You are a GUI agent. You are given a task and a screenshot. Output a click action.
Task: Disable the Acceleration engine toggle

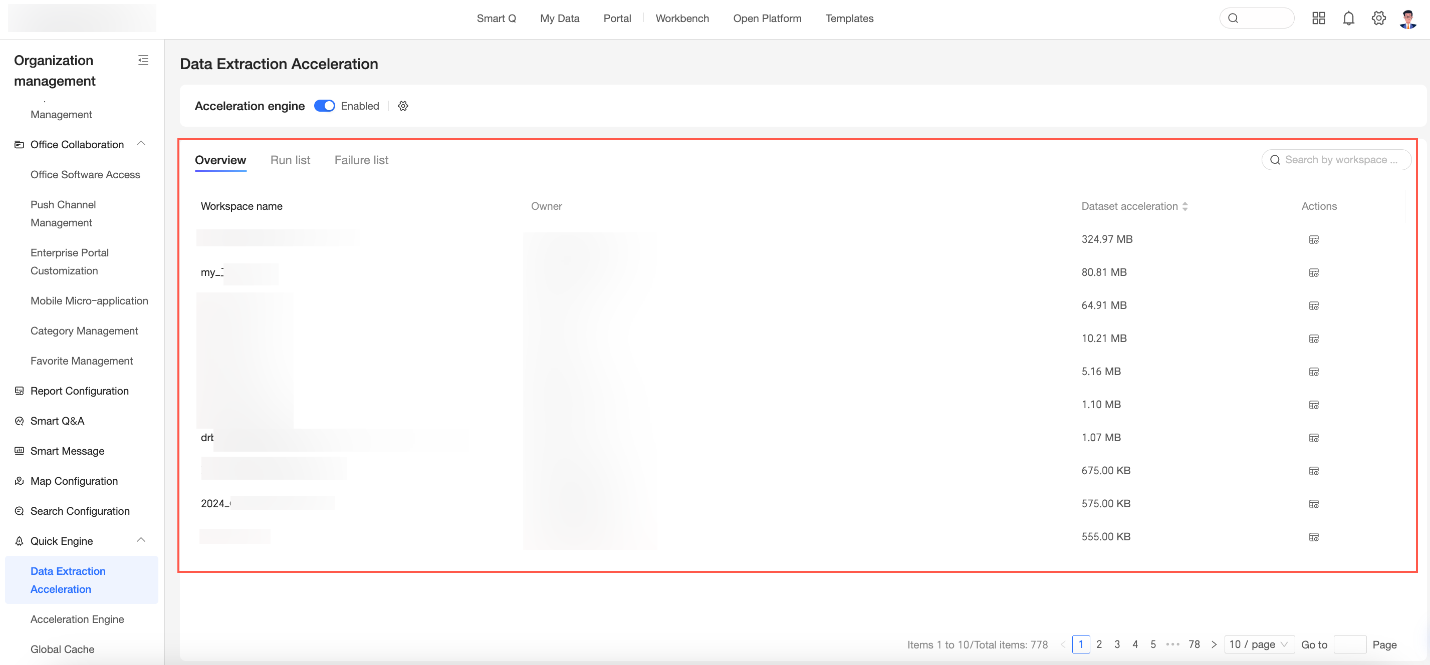[324, 106]
